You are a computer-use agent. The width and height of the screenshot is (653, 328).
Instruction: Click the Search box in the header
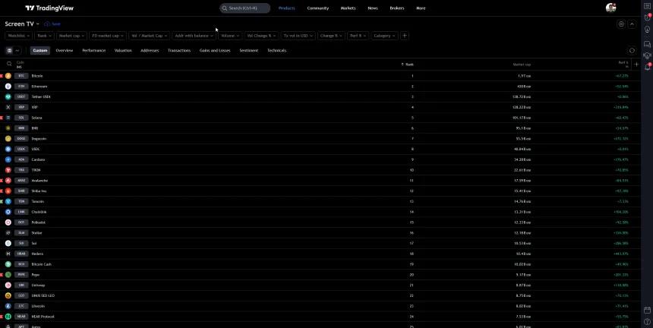(x=244, y=8)
